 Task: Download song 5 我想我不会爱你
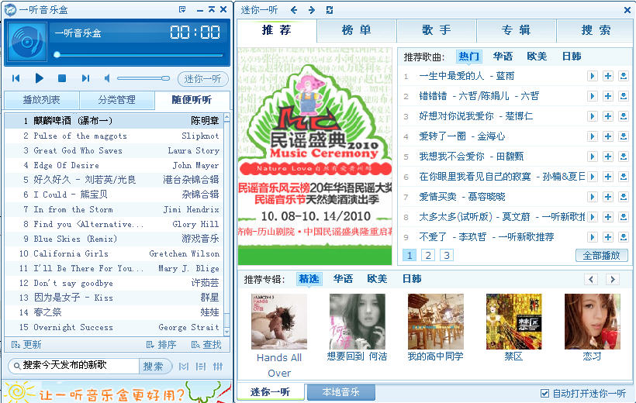[623, 157]
